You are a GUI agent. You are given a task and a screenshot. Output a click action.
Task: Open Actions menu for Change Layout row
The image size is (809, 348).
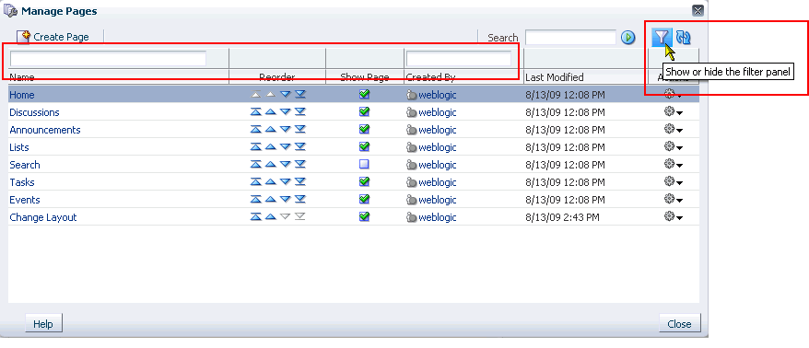(x=674, y=217)
